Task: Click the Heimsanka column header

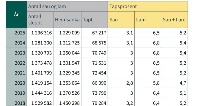Action: 67,19
